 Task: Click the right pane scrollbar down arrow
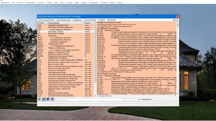tap(178, 93)
